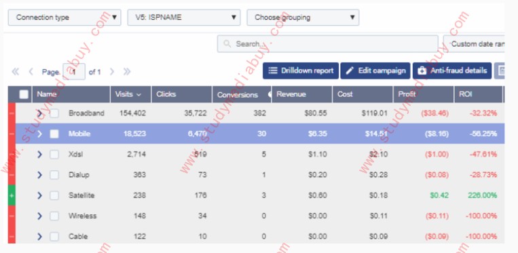This screenshot has height=253, width=518.
Task: Check the Mobile row checkbox
Action: tap(54, 134)
